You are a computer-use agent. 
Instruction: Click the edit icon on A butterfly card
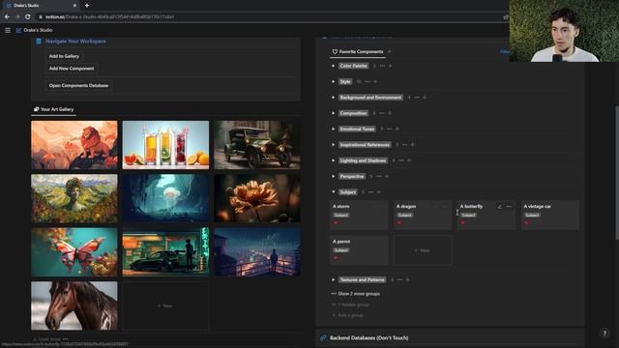pyautogui.click(x=500, y=206)
